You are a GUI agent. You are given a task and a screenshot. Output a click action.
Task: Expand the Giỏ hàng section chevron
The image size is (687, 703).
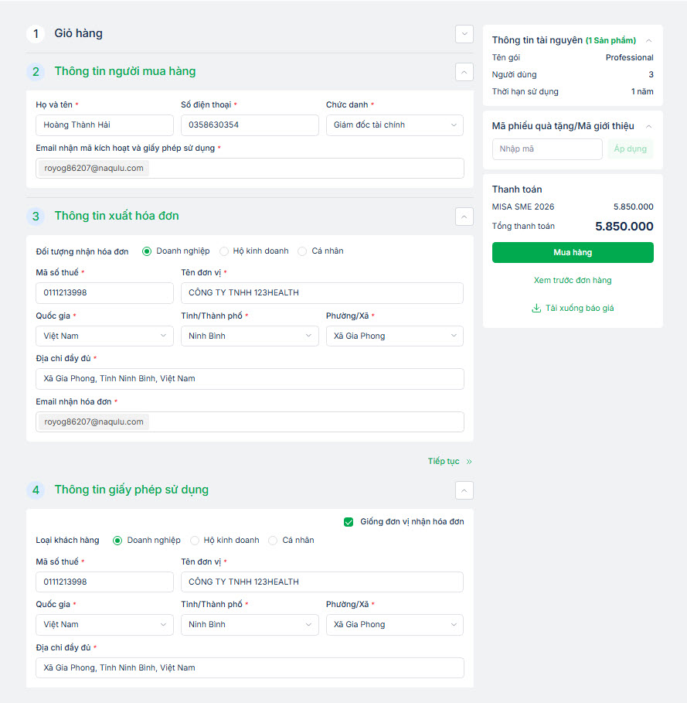(464, 34)
